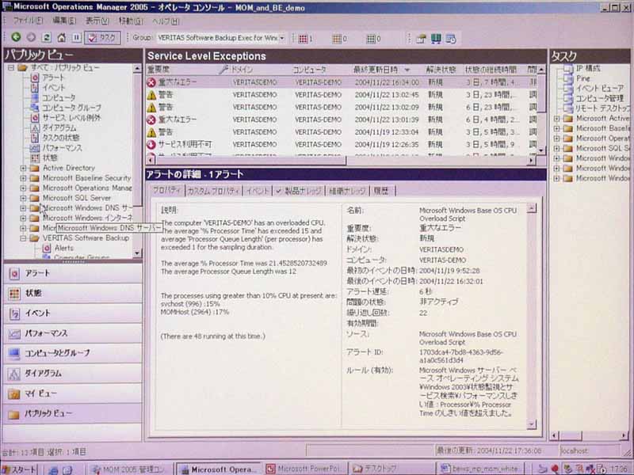The height and width of the screenshot is (475, 634).
Task: Toggle the タスク pane button in toolbar
Action: 103,37
